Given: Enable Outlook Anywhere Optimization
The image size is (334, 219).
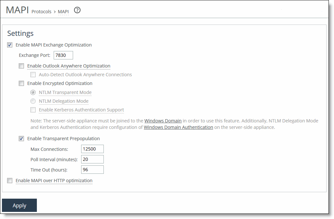Looking at the screenshot, I should click(21, 66).
